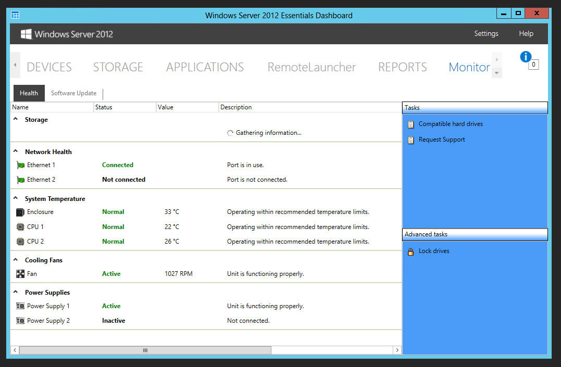Click the CPU 1 chip icon

tap(20, 227)
